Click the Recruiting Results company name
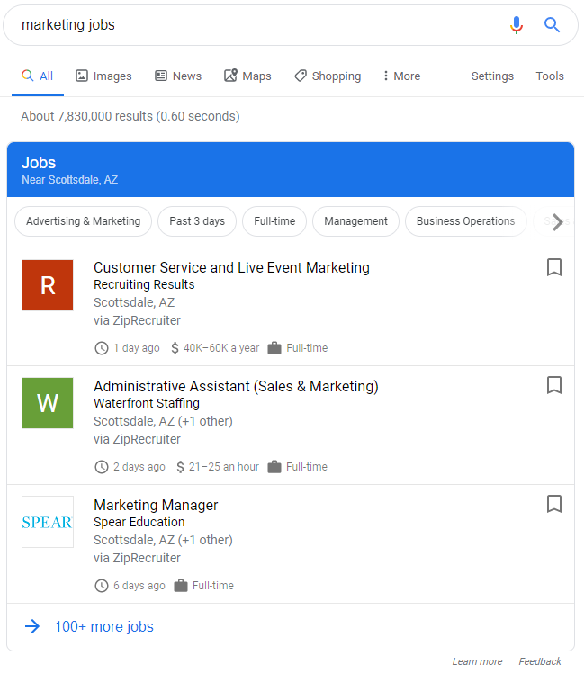This screenshot has height=673, width=584. click(144, 284)
